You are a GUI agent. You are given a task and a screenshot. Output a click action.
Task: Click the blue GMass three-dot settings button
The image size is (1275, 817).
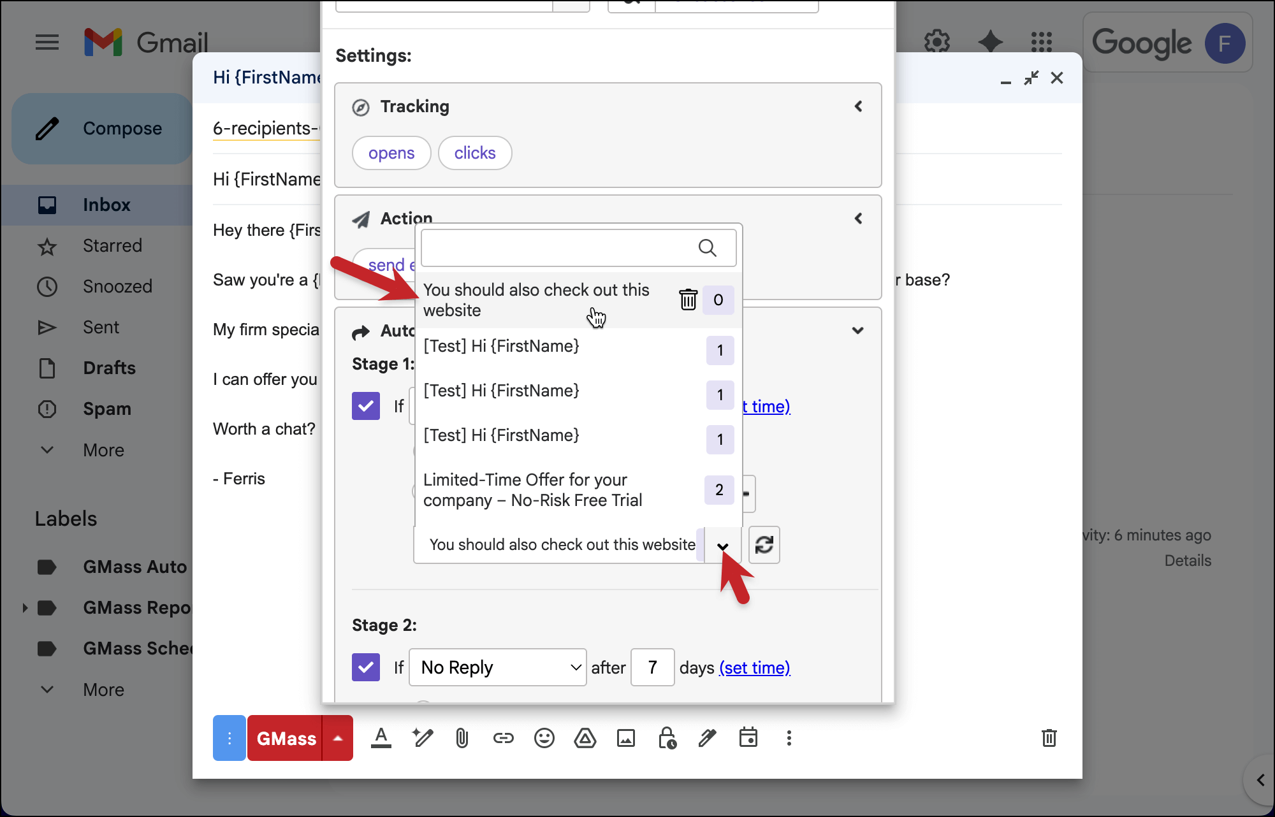click(x=229, y=738)
